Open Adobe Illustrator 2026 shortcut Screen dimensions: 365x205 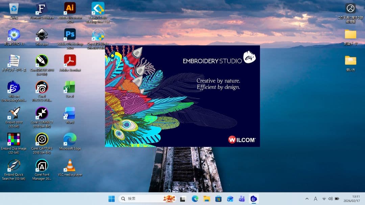[70, 12]
